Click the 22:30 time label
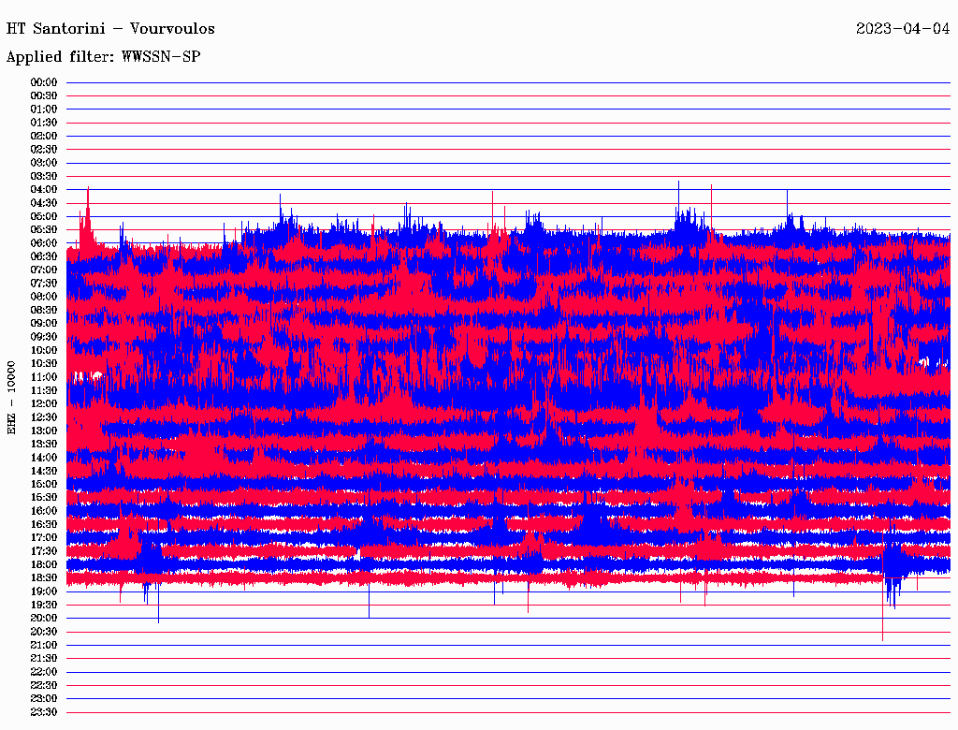958x730 pixels. (44, 685)
